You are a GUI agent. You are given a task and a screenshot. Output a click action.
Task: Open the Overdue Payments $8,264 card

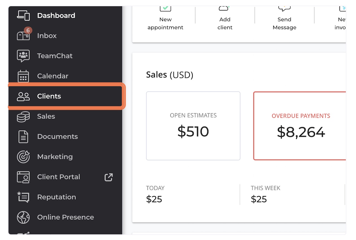point(300,126)
